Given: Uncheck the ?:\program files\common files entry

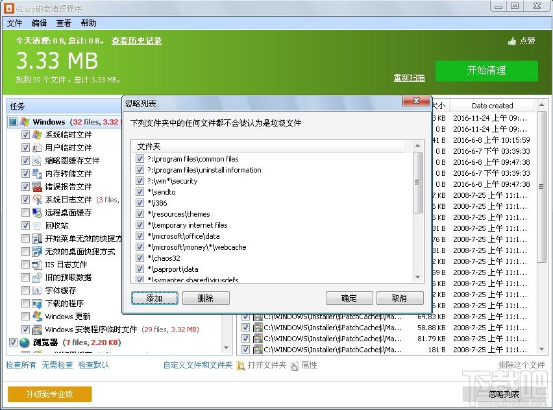Looking at the screenshot, I should (x=140, y=159).
